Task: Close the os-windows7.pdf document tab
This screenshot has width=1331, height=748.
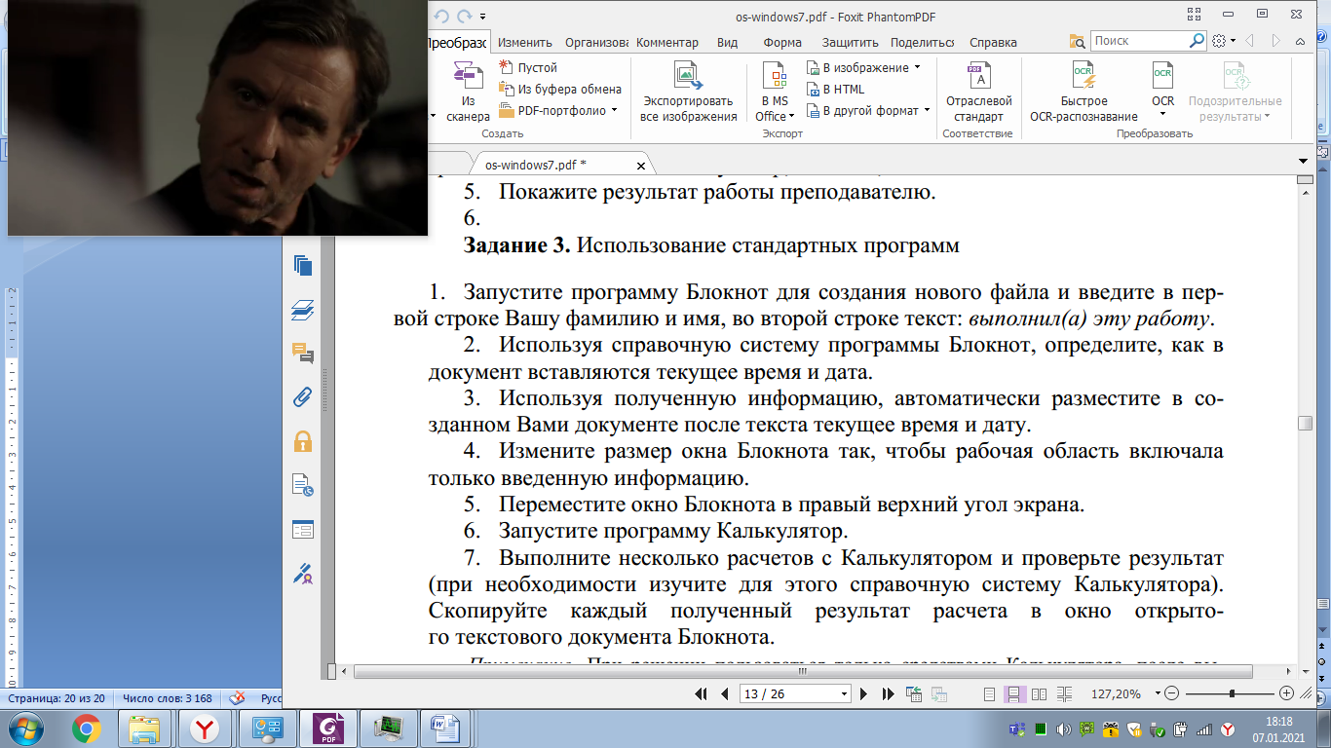Action: click(639, 165)
